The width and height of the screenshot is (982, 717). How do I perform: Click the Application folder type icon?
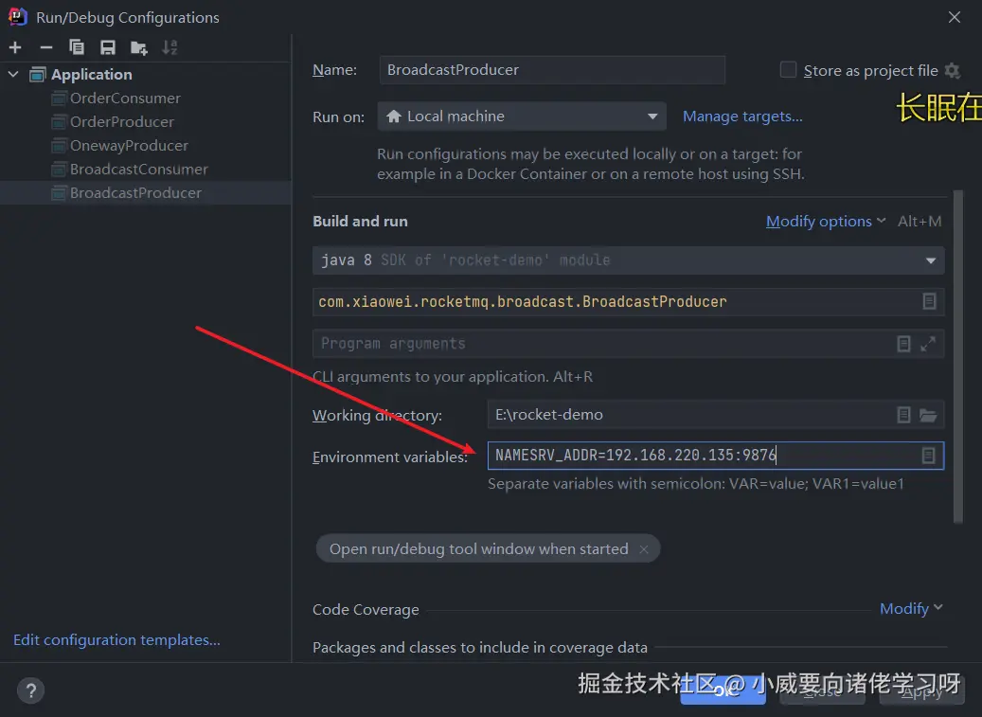coord(38,75)
